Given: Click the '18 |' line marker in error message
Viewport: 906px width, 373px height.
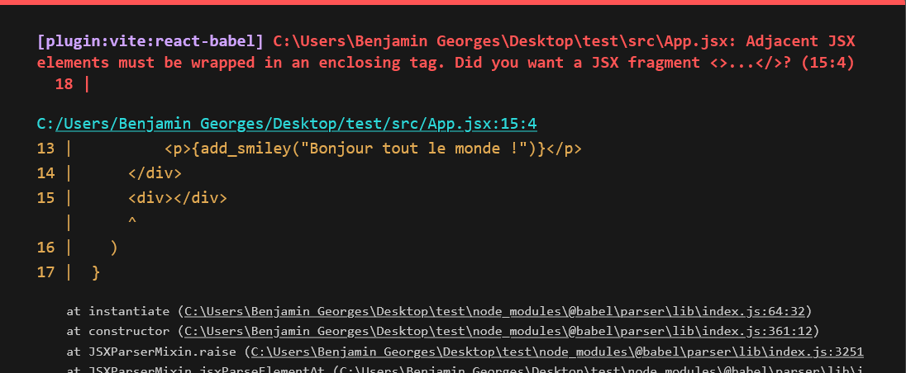Looking at the screenshot, I should tap(71, 84).
